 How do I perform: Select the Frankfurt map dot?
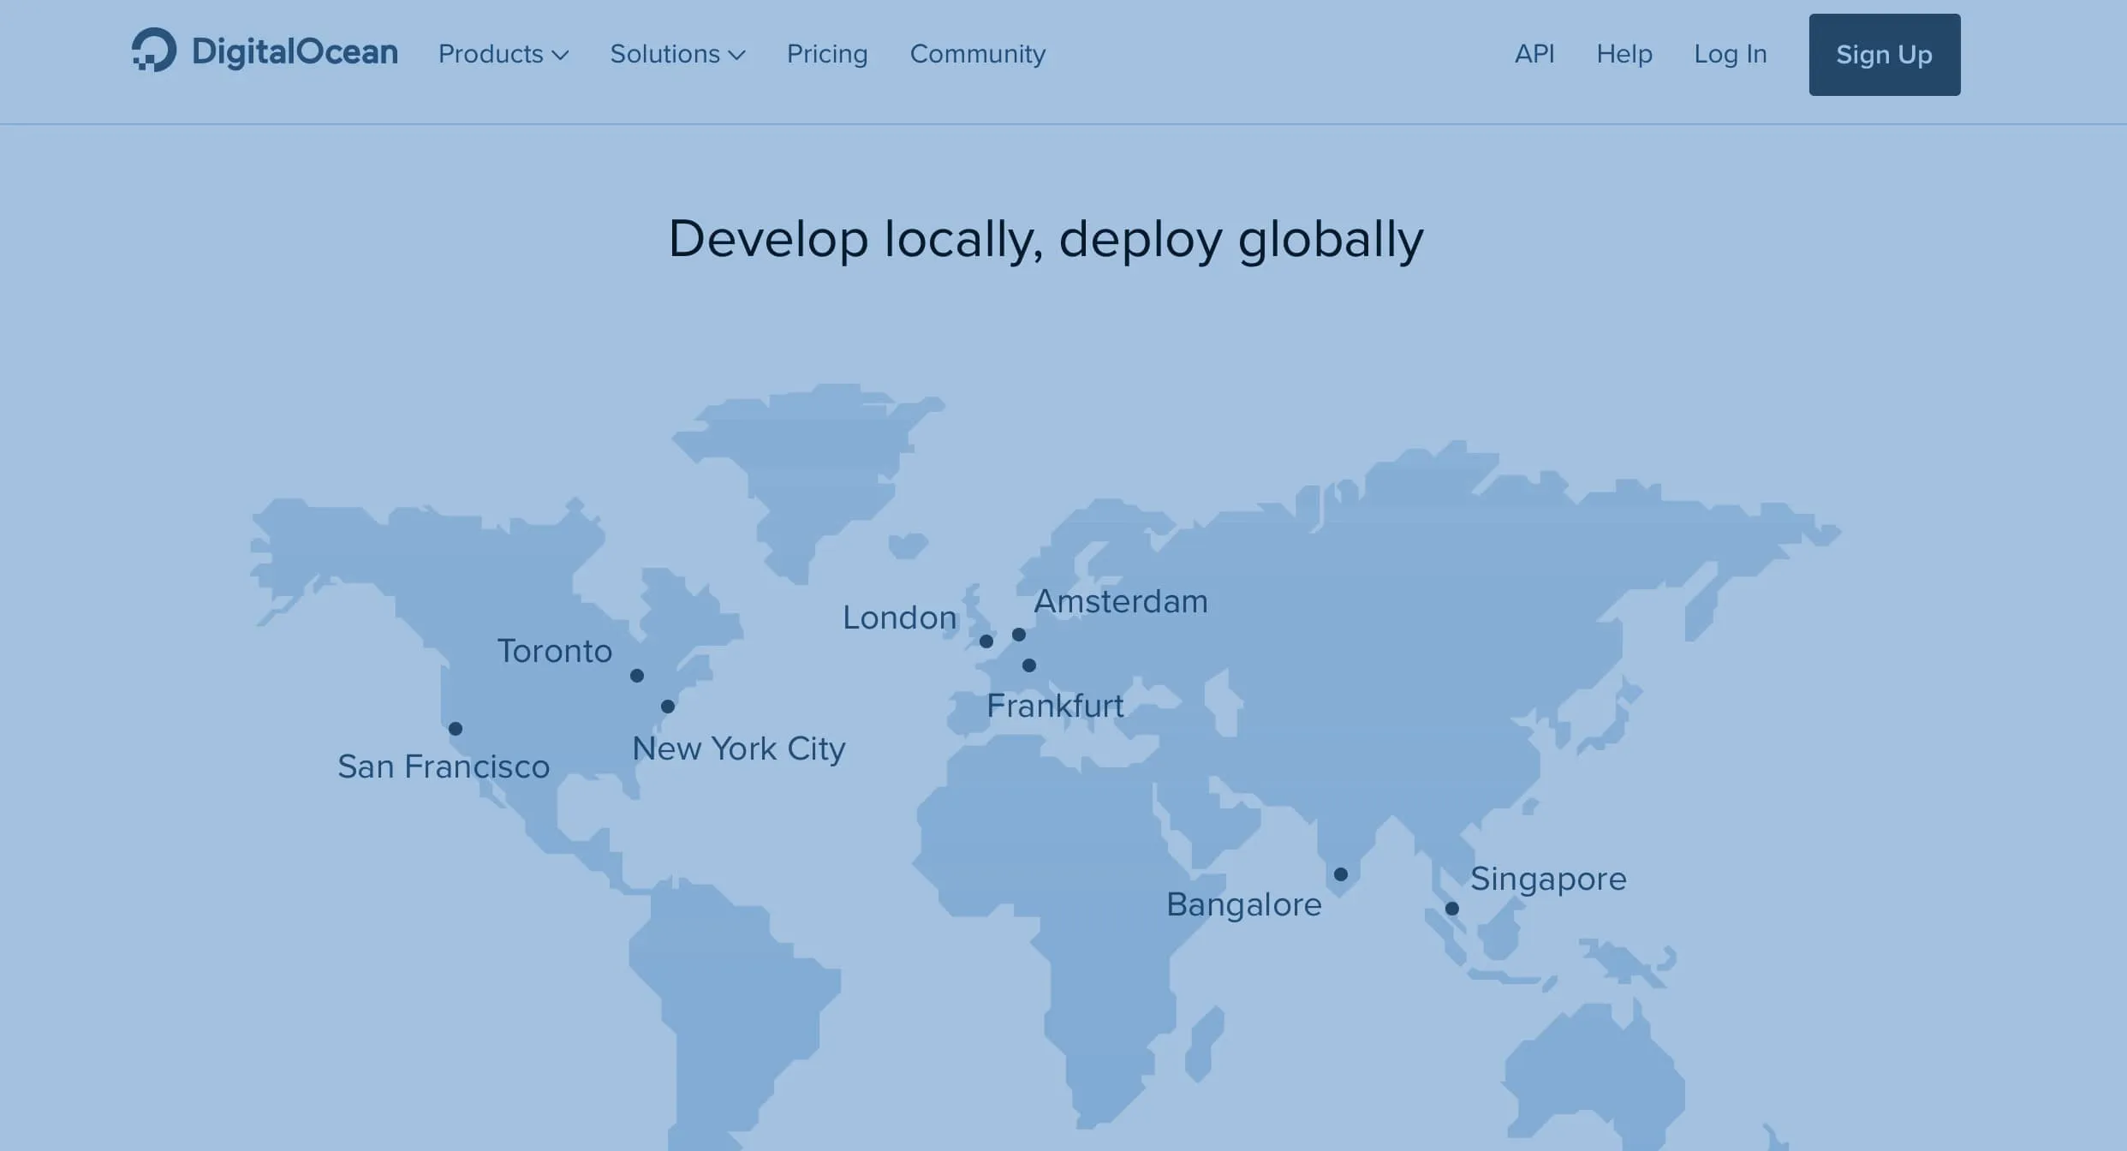(1029, 665)
